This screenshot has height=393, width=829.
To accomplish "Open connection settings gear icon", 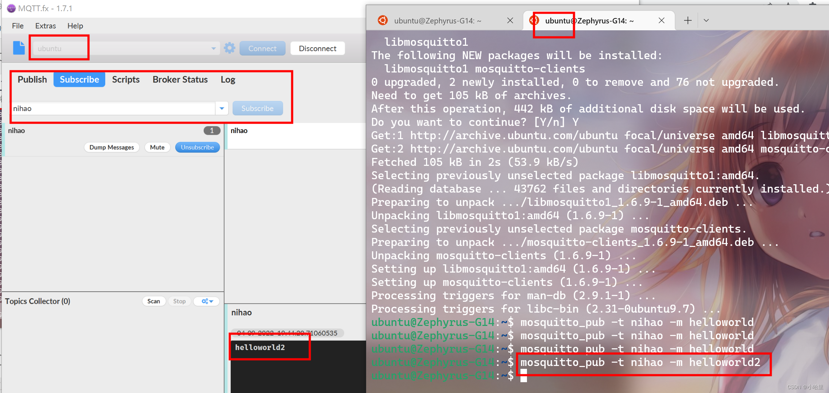I will [x=229, y=48].
